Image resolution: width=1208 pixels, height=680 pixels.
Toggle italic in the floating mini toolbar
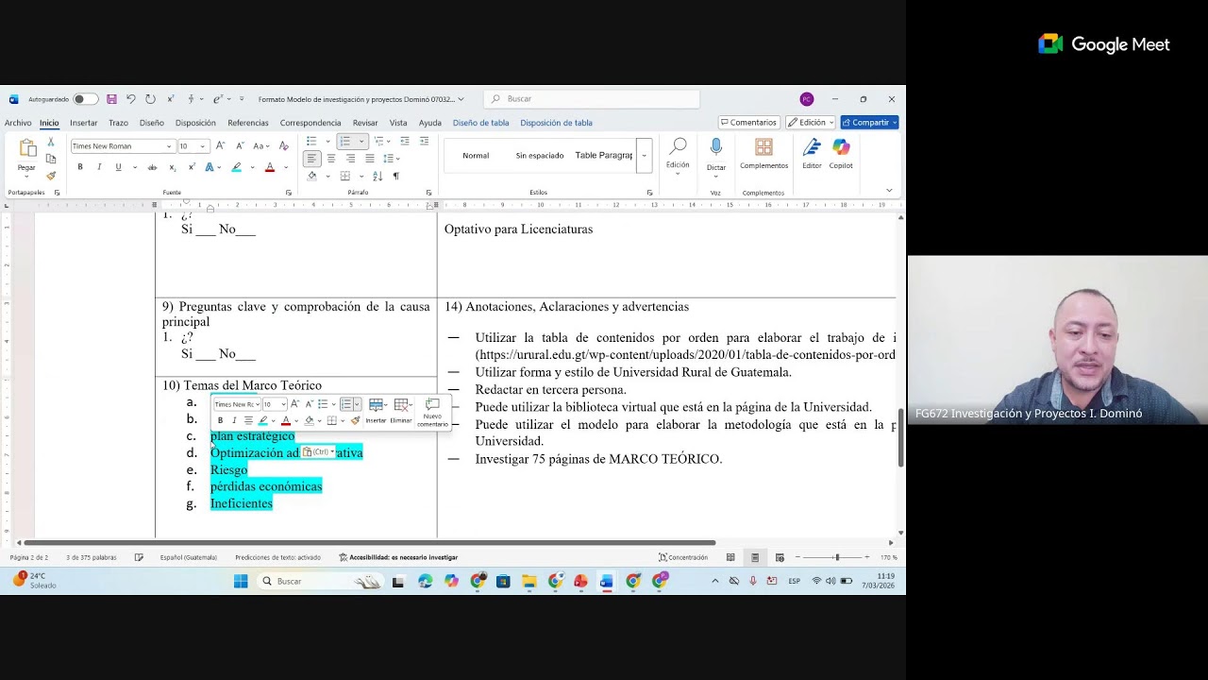[x=234, y=420]
